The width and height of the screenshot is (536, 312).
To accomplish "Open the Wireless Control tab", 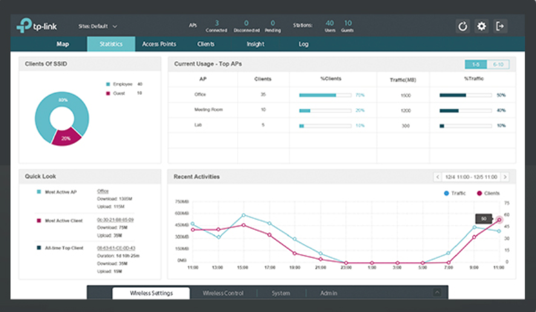I will 223,293.
